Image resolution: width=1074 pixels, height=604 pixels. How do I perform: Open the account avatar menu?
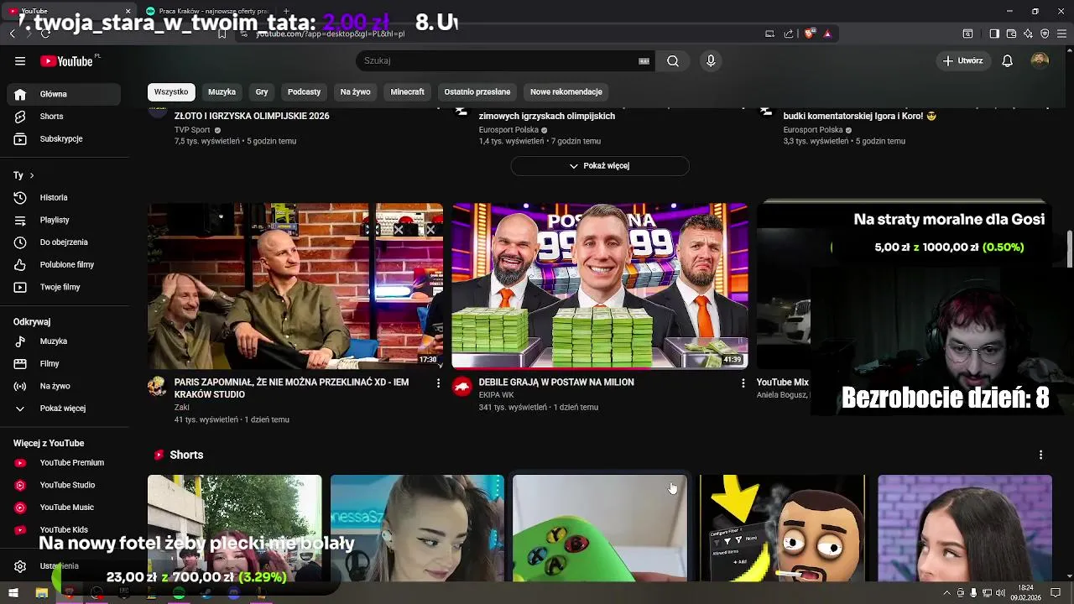point(1040,60)
